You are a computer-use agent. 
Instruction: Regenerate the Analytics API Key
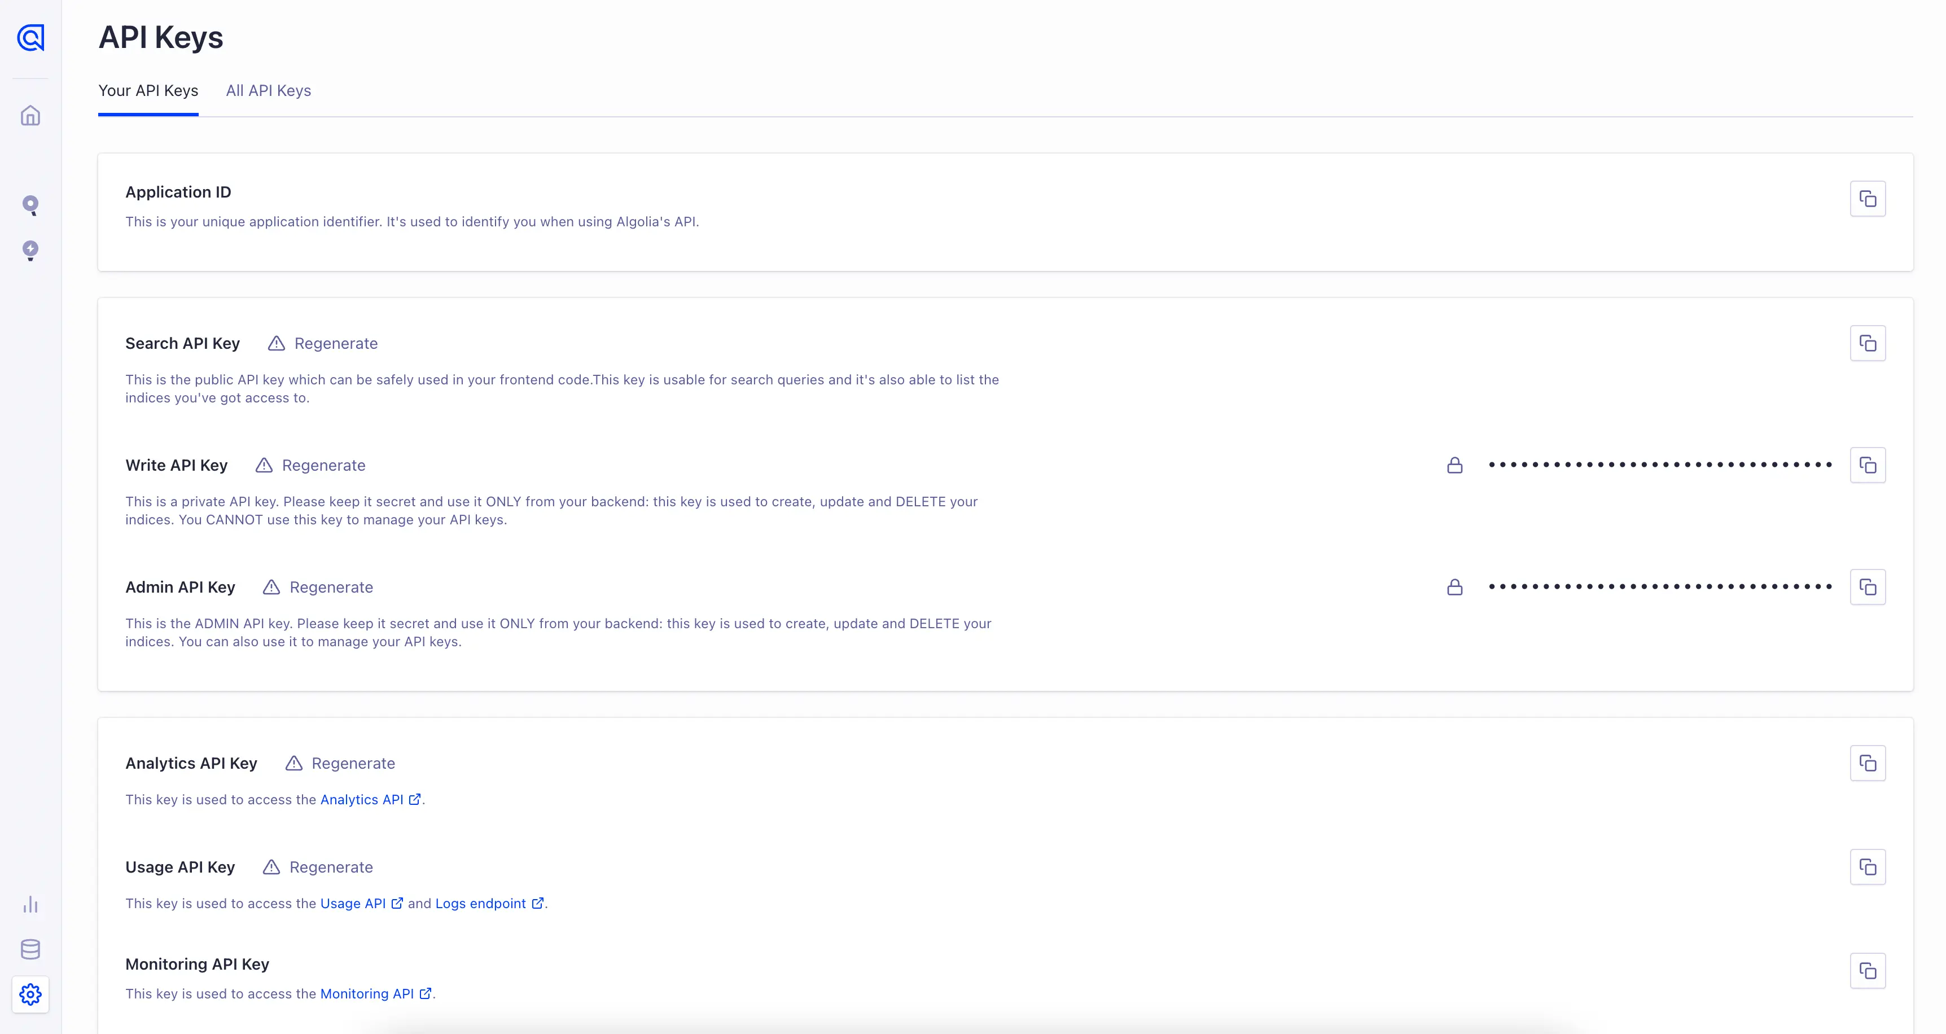click(x=353, y=763)
